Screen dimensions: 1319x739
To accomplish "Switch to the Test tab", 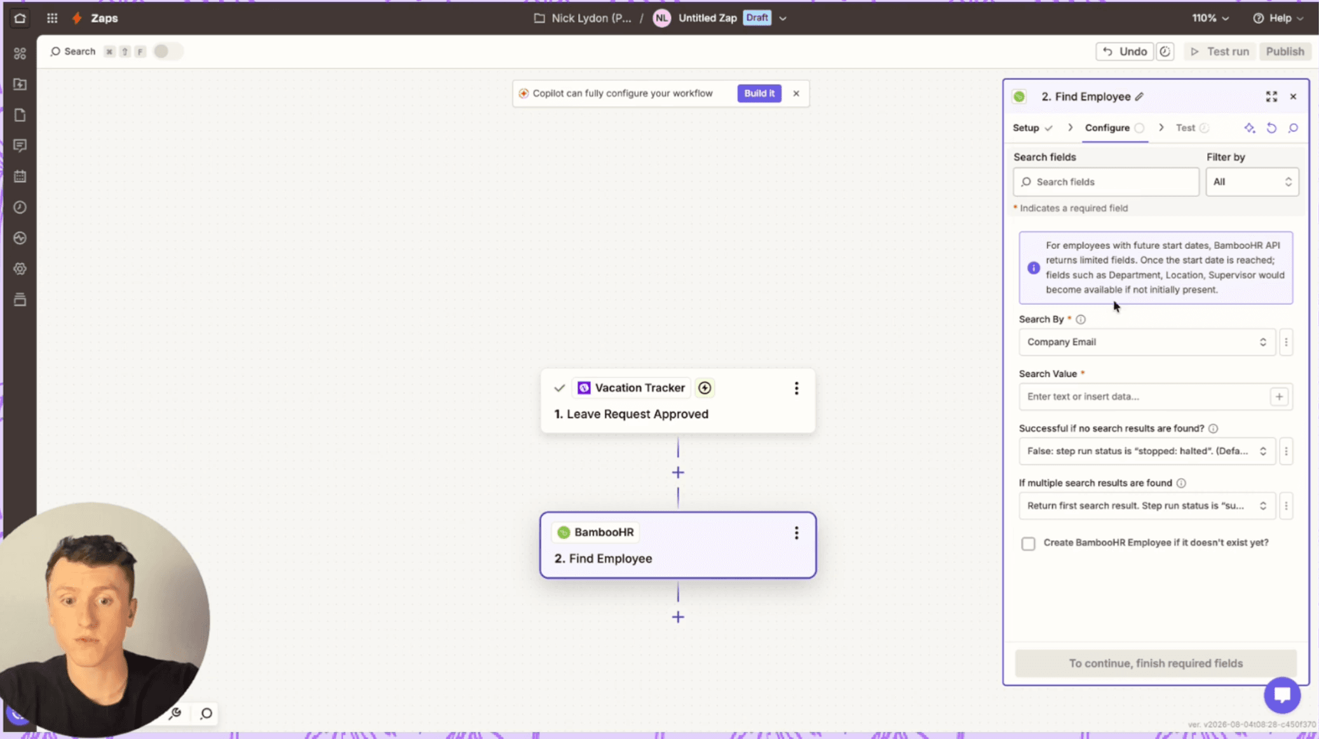I will (x=1192, y=128).
